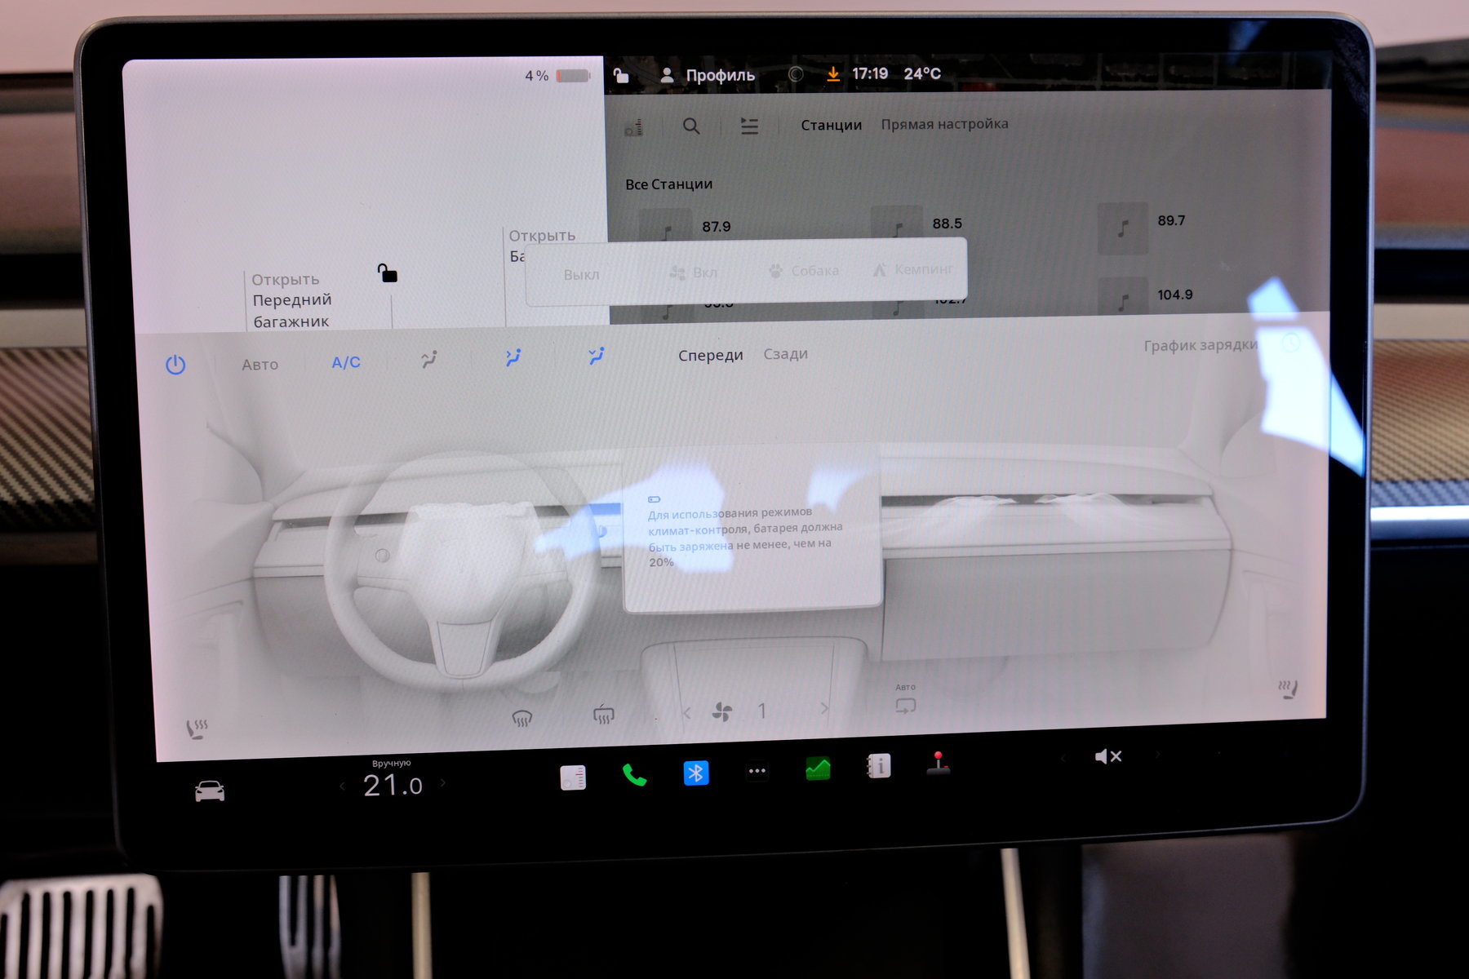
Task: Unmute the volume speaker icon
Action: [1107, 756]
